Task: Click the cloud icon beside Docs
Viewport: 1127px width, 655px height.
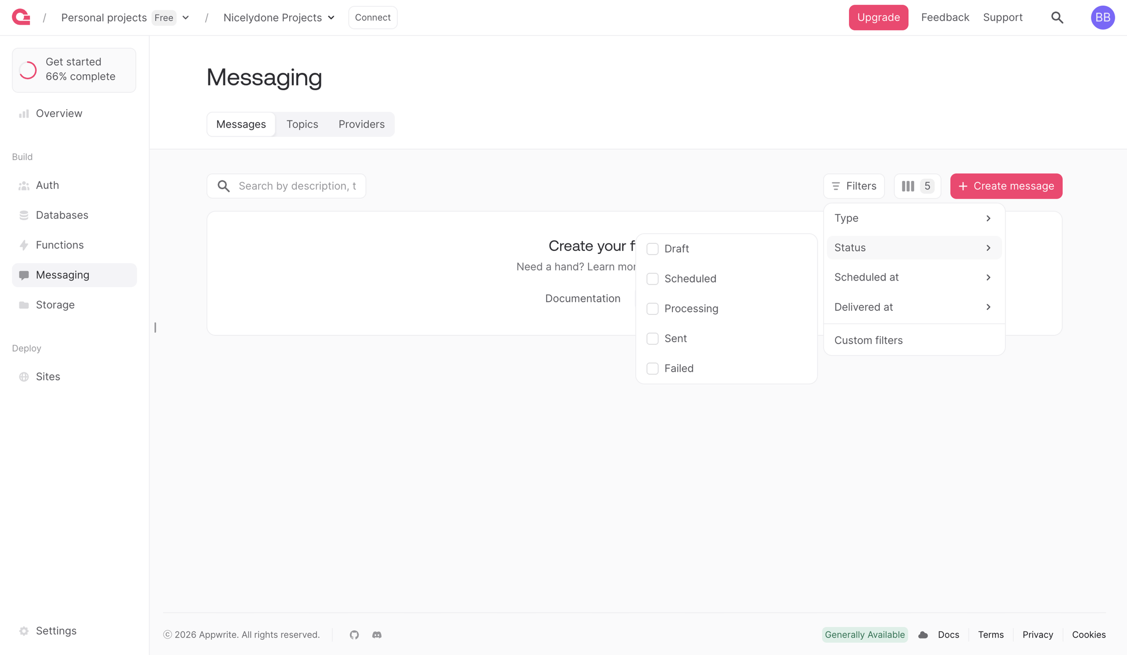Action: tap(923, 635)
